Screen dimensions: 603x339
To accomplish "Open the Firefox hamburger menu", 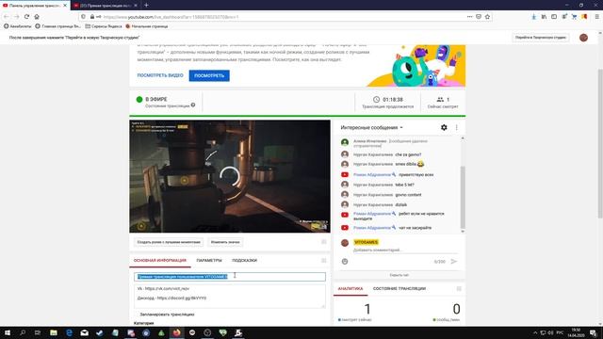I will click(x=596, y=17).
